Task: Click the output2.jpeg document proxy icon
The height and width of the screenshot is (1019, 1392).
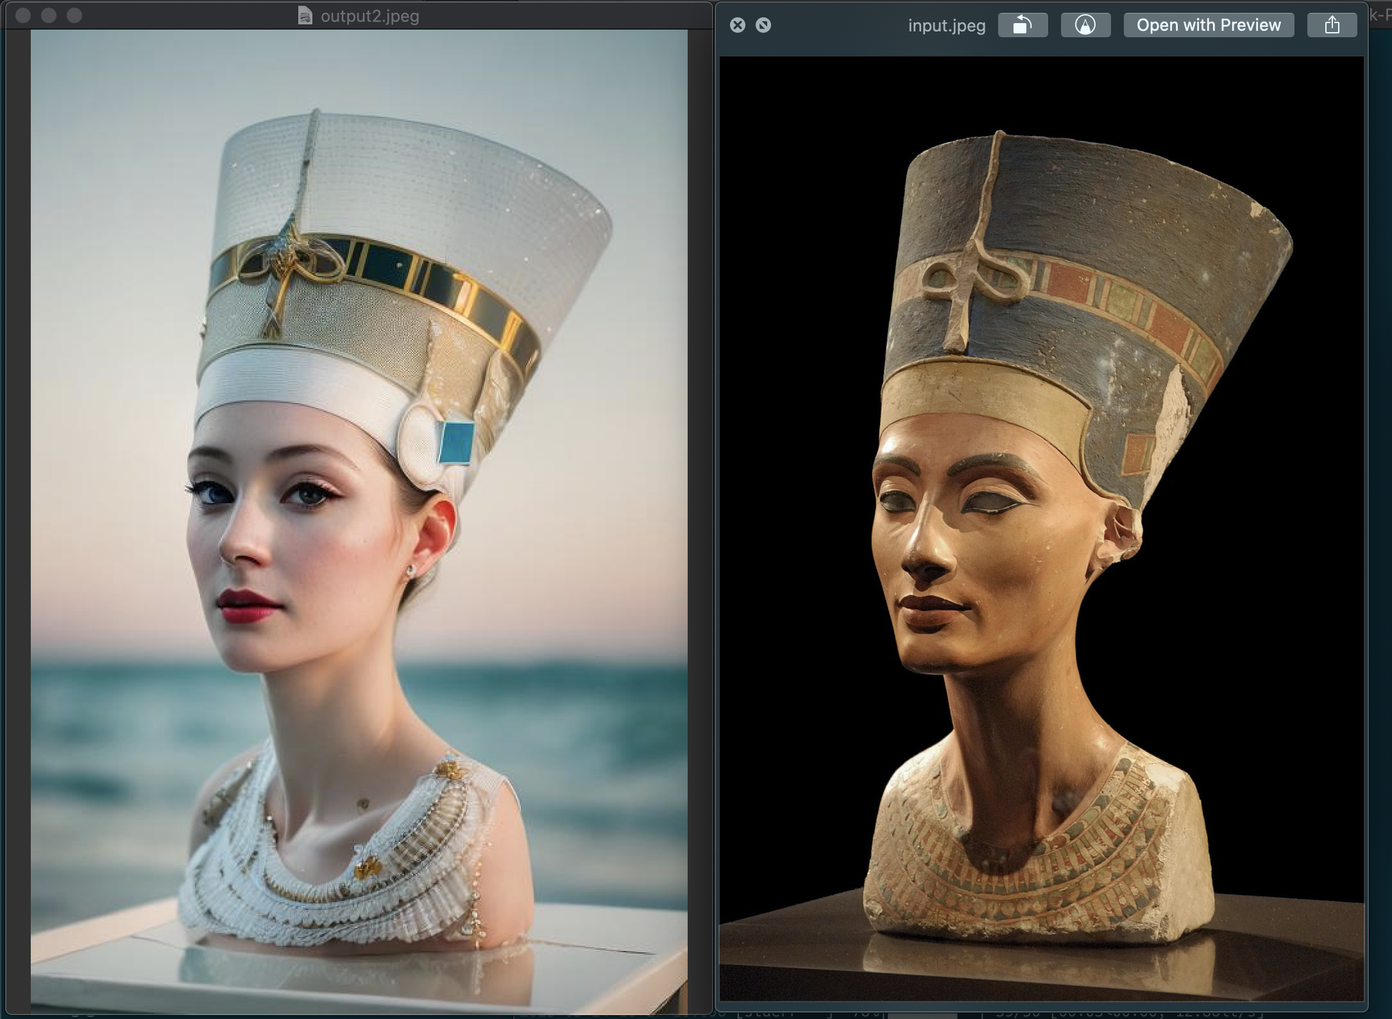Action: [305, 15]
